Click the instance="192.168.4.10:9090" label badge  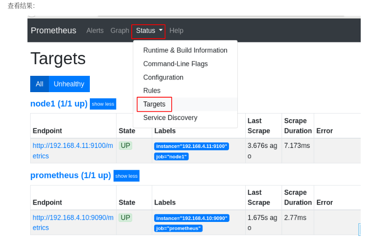(x=192, y=218)
